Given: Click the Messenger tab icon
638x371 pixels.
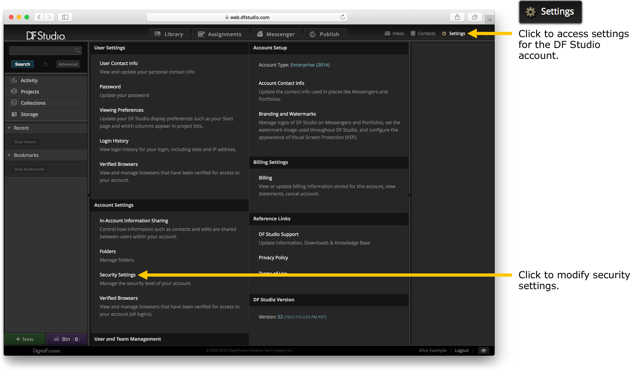Looking at the screenshot, I should coord(260,34).
